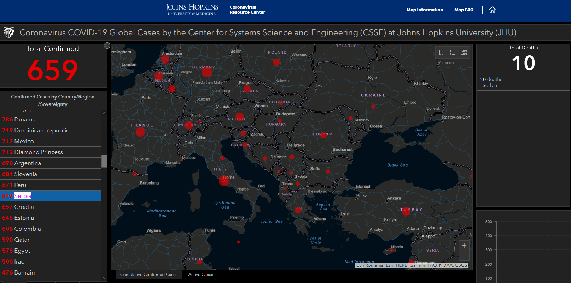Expand the Total Confirmed panel to fullscreen

point(107,46)
